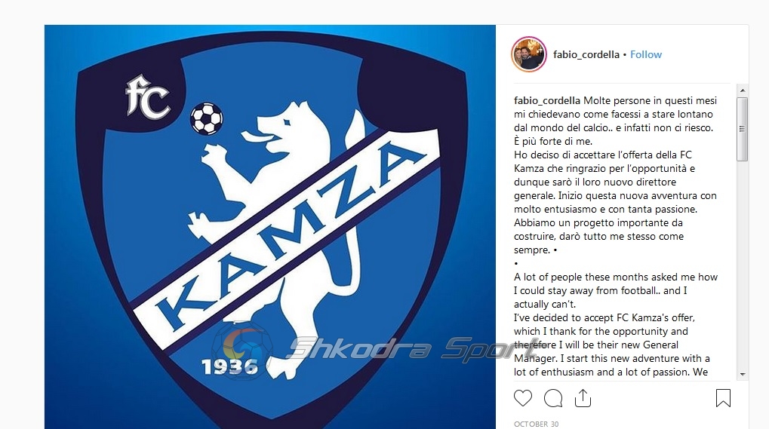Open comments with the speech bubble icon
The width and height of the screenshot is (769, 429).
(553, 398)
